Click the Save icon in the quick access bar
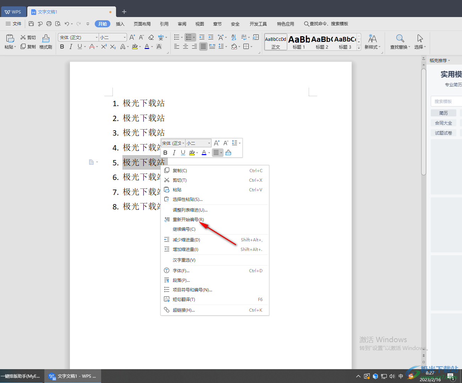The image size is (462, 383). 31,24
